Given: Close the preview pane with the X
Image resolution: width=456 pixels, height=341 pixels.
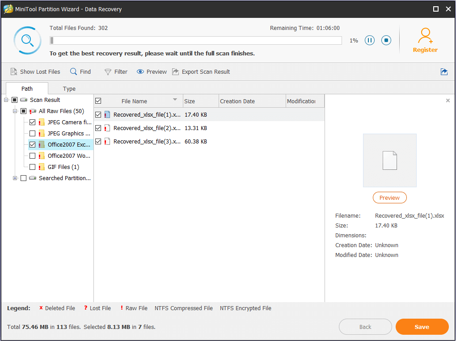Looking at the screenshot, I should pyautogui.click(x=448, y=101).
